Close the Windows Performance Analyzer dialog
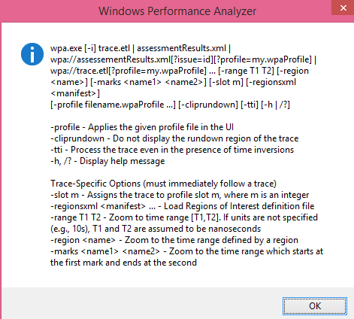Image resolution: width=354 pixels, height=319 pixels. click(x=343, y=8)
